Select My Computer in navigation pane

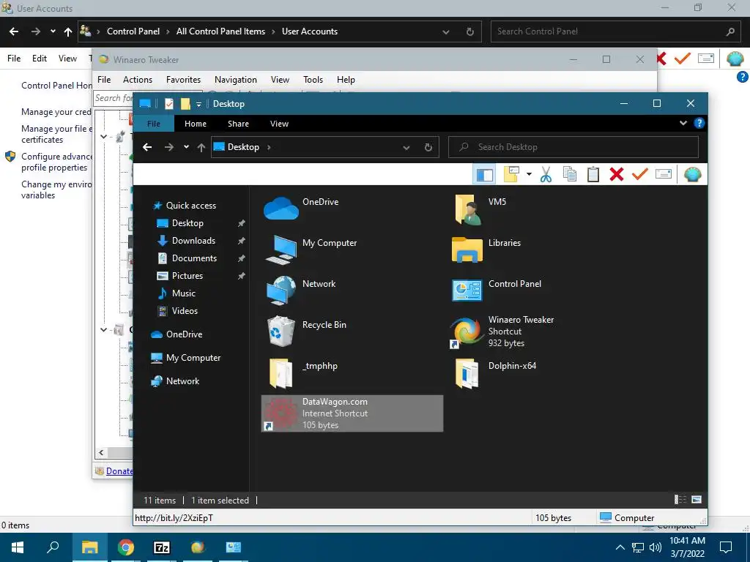193,357
